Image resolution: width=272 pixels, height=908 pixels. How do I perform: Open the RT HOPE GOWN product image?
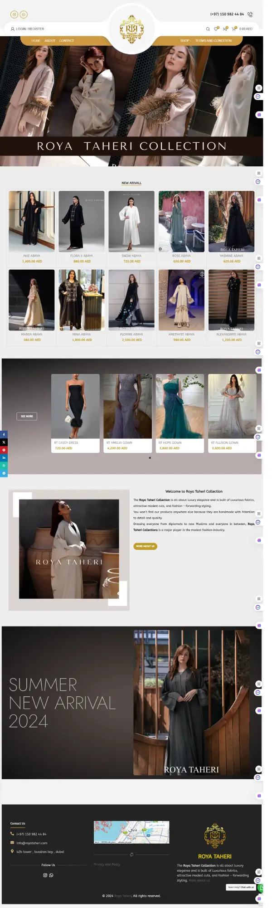[x=180, y=406]
